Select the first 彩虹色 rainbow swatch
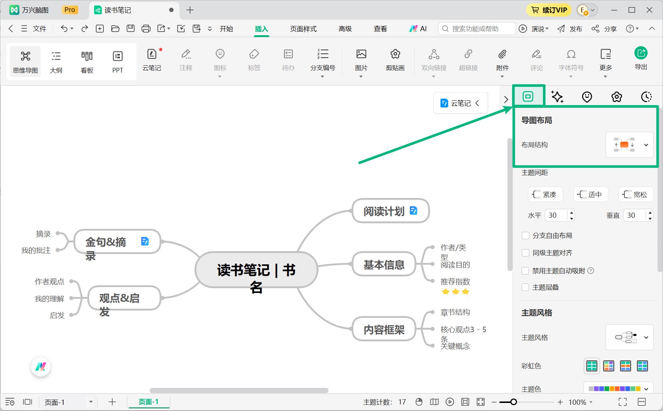Image resolution: width=663 pixels, height=411 pixels. click(592, 366)
